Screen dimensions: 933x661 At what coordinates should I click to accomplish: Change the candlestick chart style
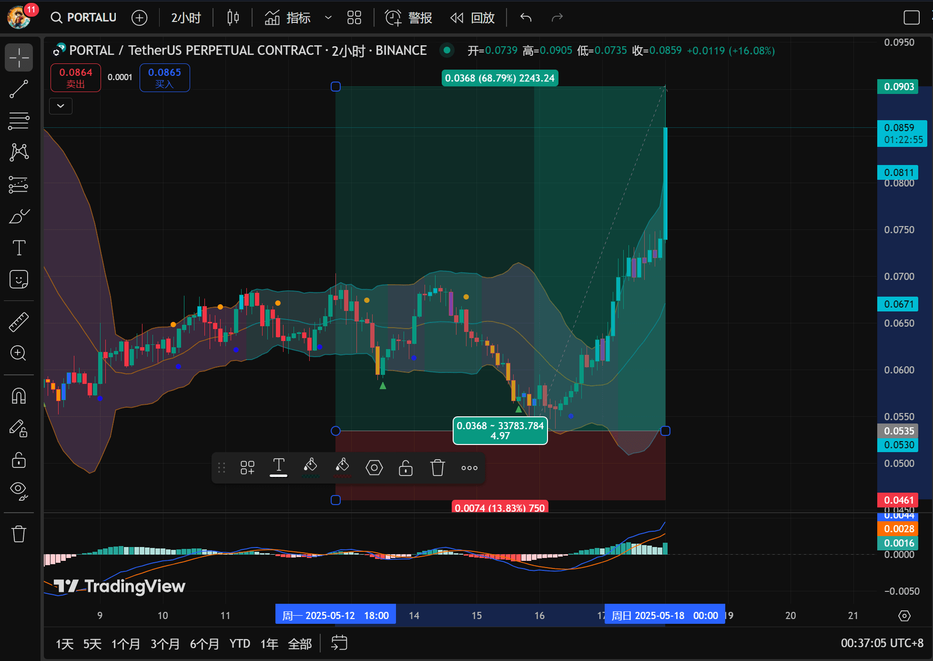(233, 18)
